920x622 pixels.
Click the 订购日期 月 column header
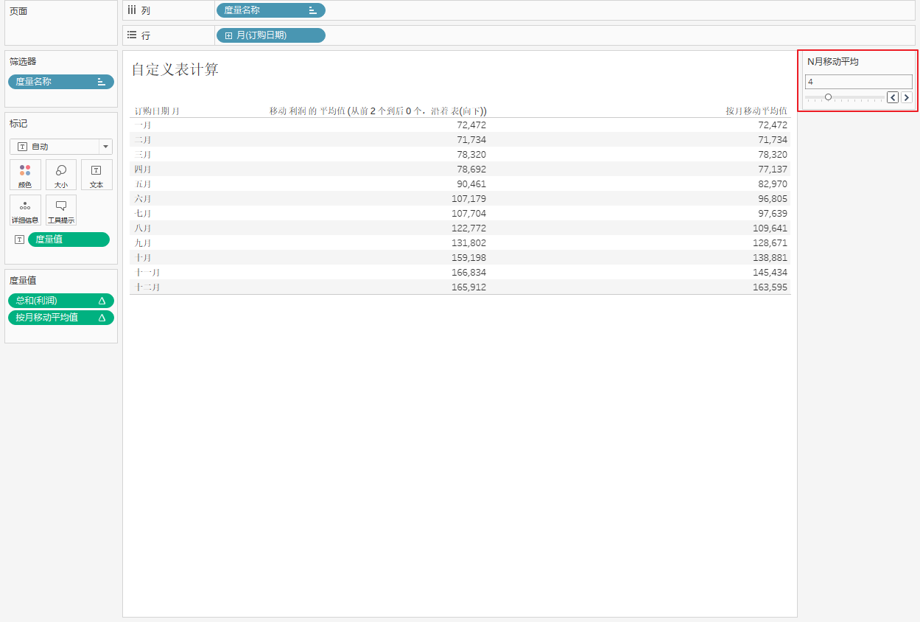(x=157, y=111)
